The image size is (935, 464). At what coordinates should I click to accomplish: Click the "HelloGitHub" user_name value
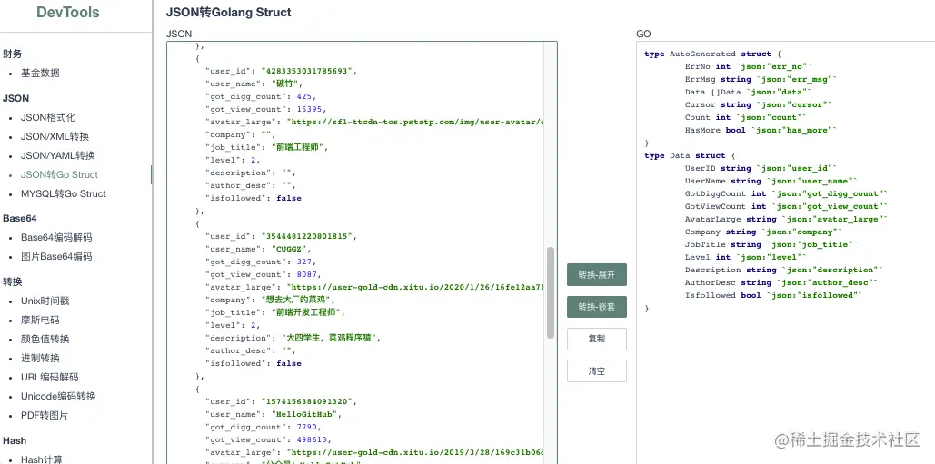pyautogui.click(x=303, y=414)
